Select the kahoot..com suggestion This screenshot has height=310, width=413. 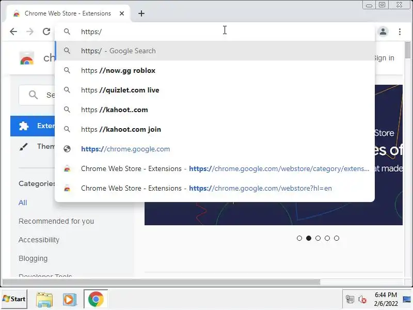coord(215,110)
